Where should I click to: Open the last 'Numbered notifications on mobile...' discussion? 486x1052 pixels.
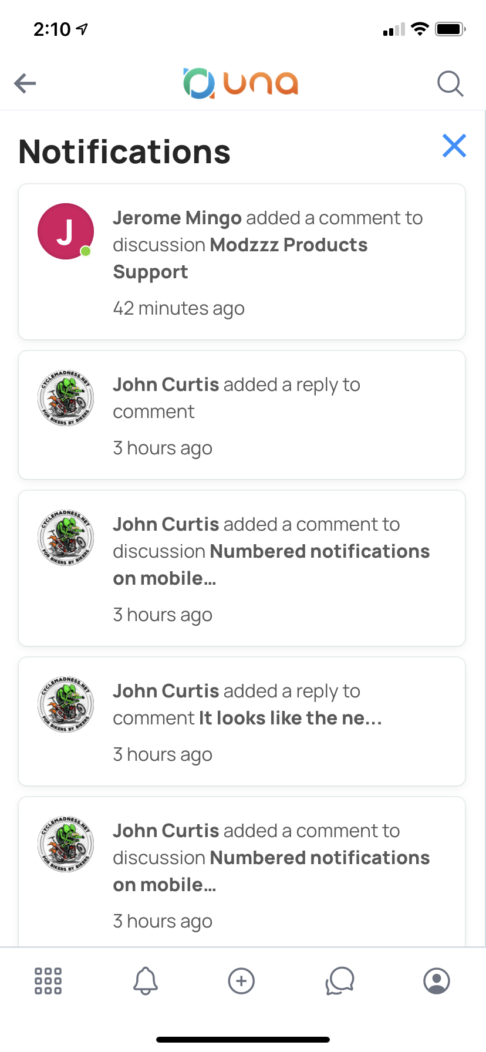click(x=319, y=858)
